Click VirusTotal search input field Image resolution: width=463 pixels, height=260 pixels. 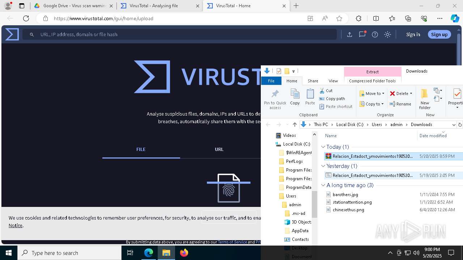pyautogui.click(x=180, y=34)
